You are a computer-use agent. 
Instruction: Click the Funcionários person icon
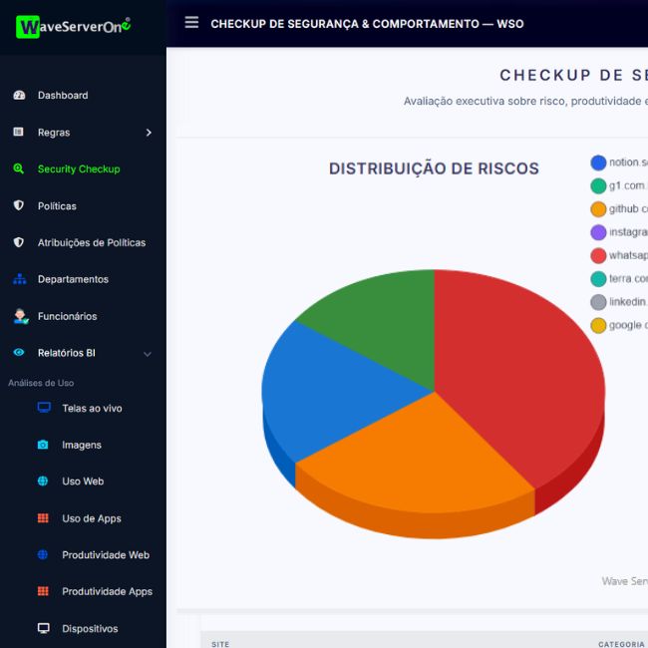click(19, 316)
